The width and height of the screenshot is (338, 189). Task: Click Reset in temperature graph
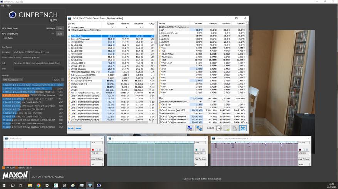click(100, 159)
